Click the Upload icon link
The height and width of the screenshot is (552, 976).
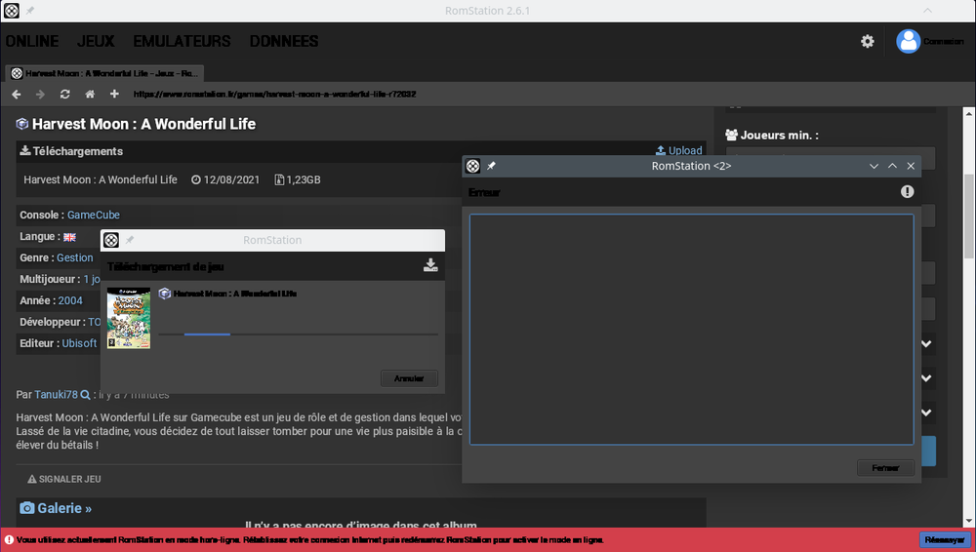[661, 150]
